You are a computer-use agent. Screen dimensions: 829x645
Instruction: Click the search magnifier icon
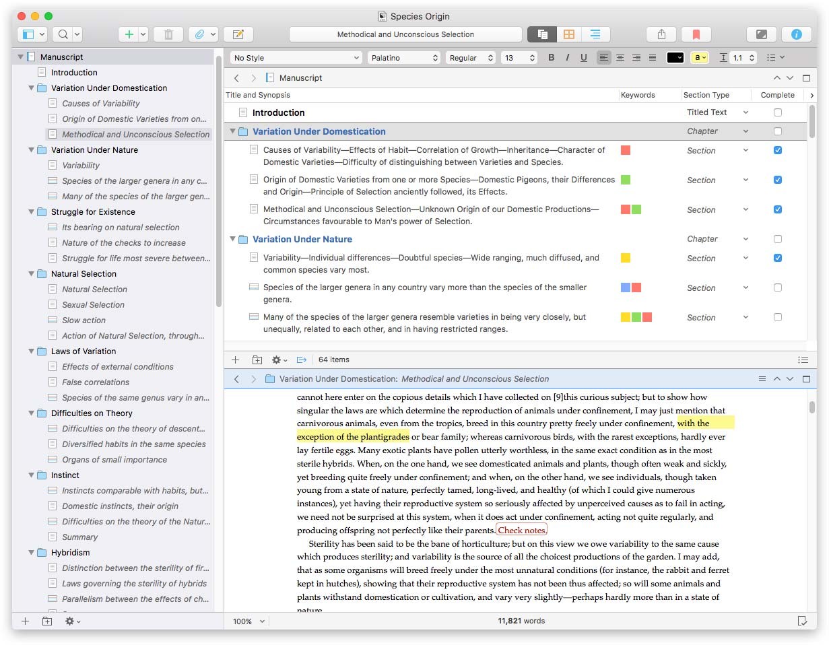63,34
